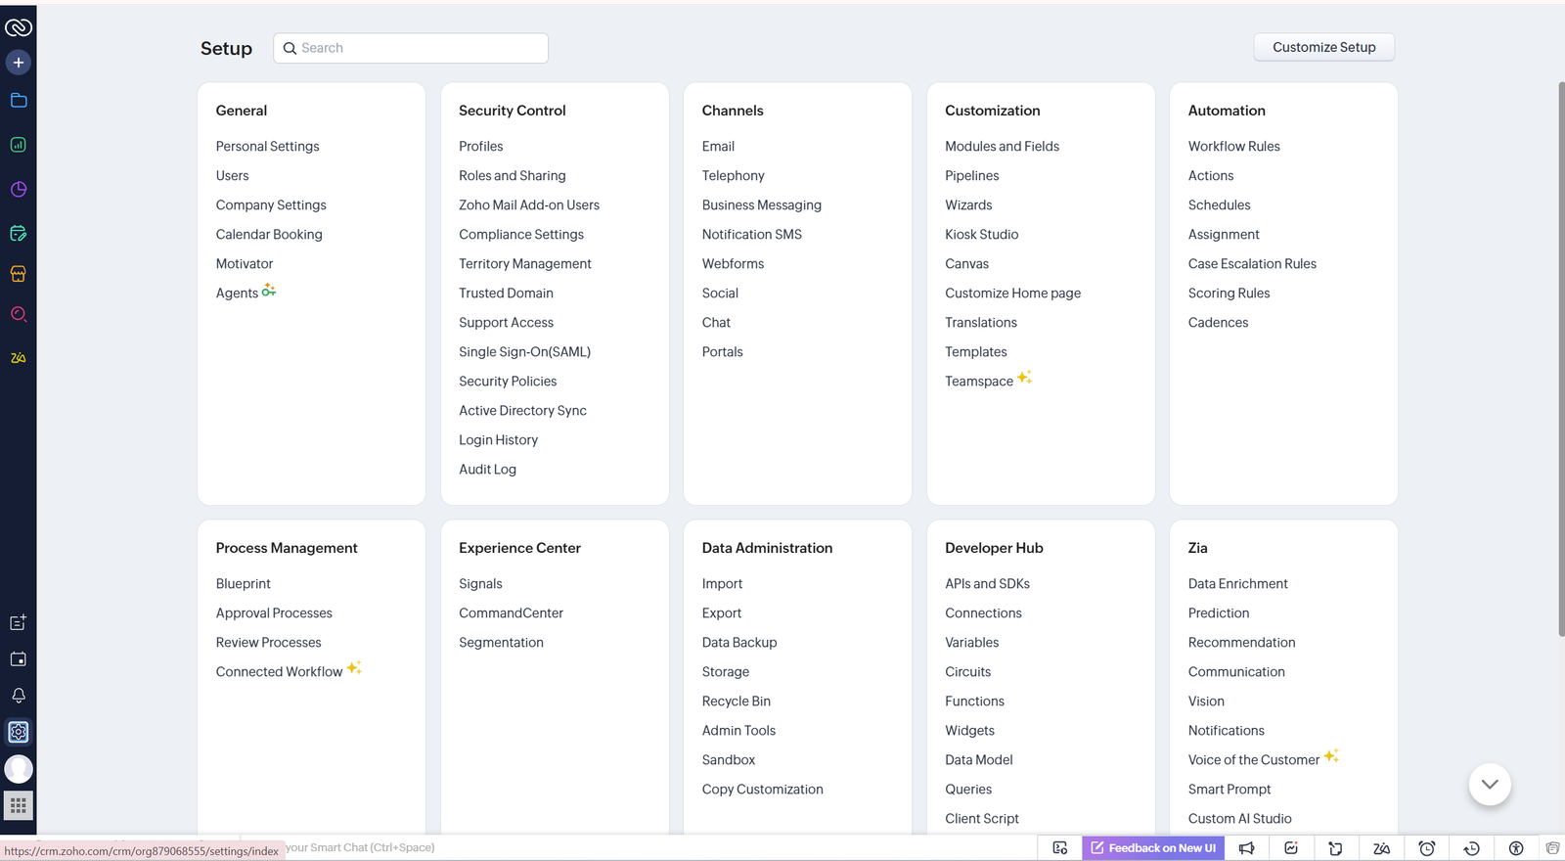The width and height of the screenshot is (1565, 861).
Task: Open Functions under Developer Hub
Action: (x=974, y=702)
